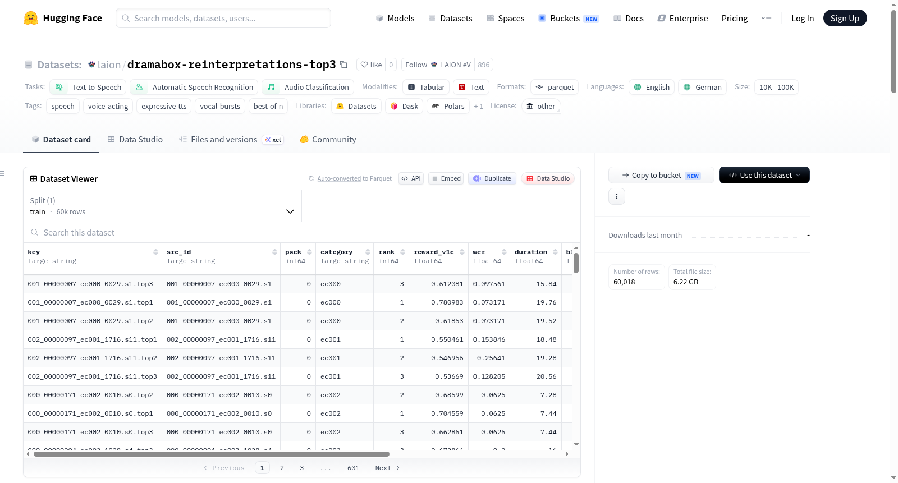
Task: Click the Next page button
Action: (x=387, y=468)
